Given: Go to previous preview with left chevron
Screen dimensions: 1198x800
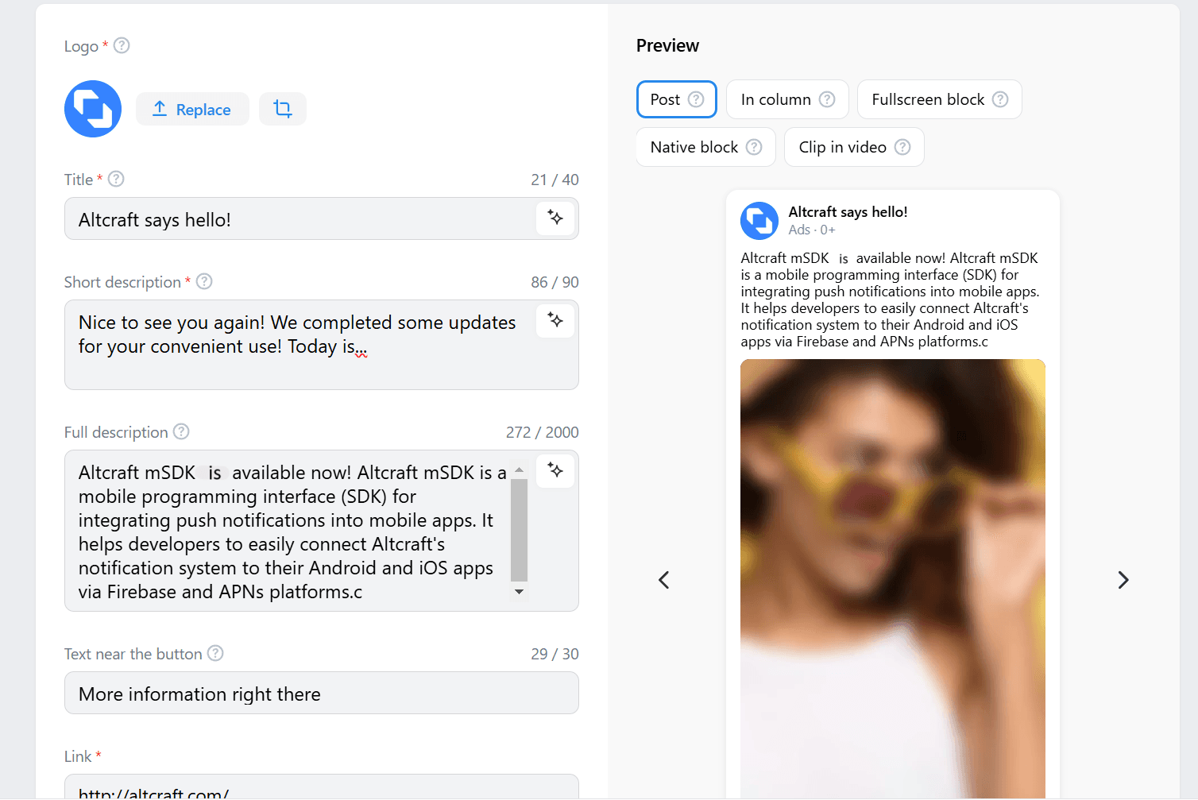Looking at the screenshot, I should (x=664, y=580).
